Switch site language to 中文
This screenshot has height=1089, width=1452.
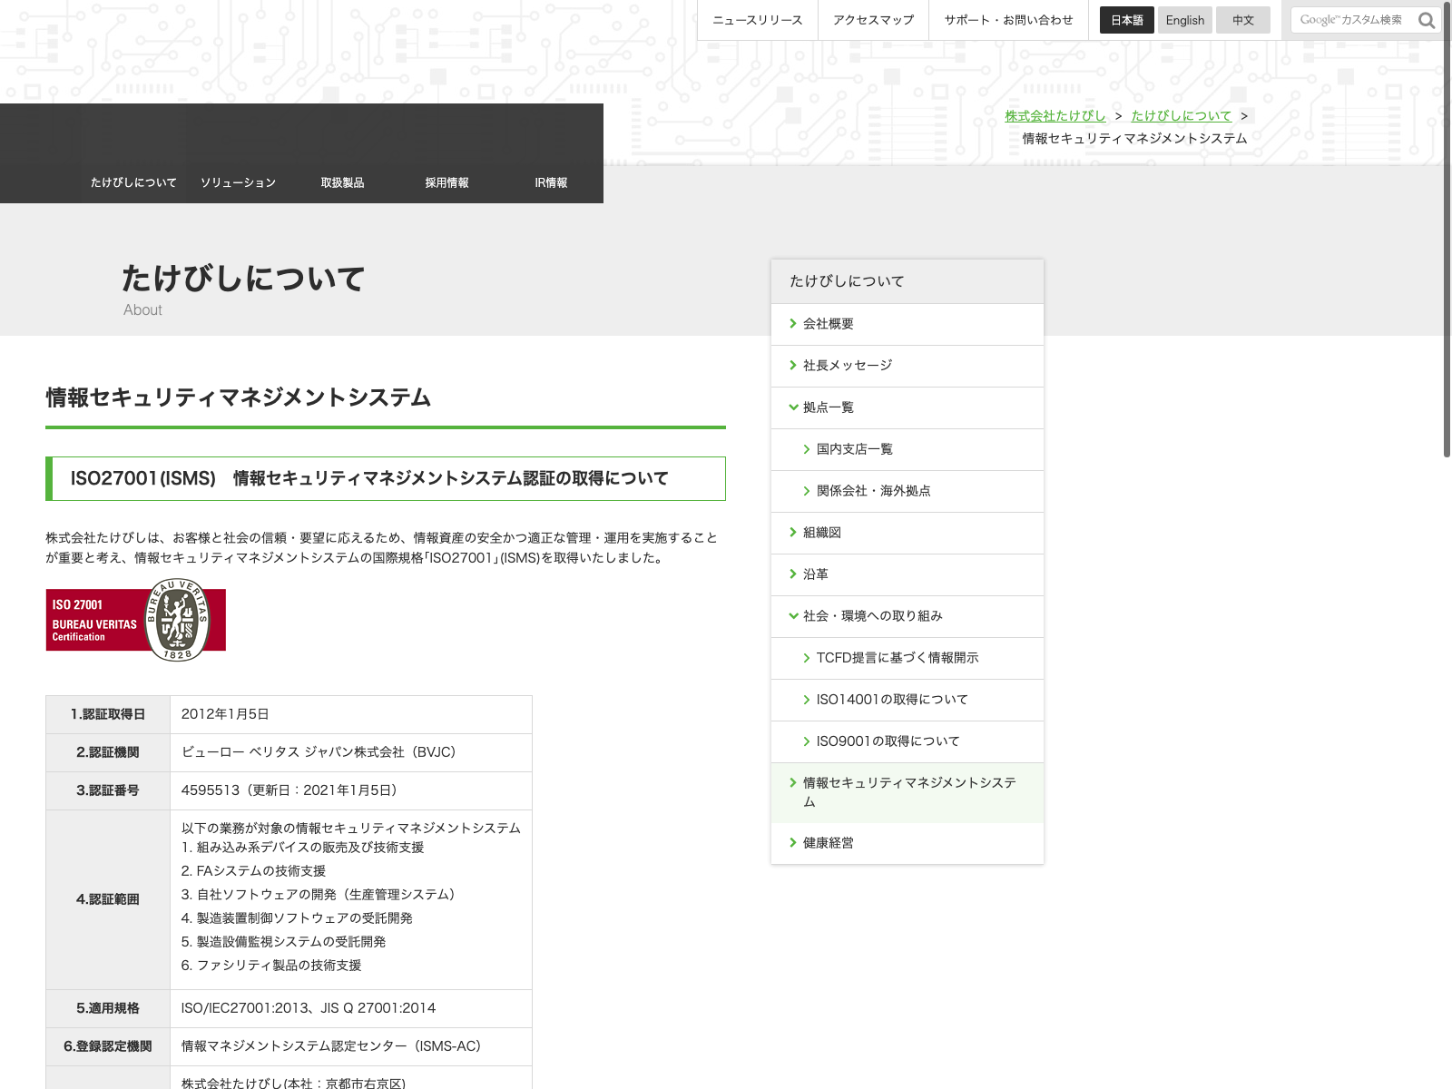coord(1242,20)
